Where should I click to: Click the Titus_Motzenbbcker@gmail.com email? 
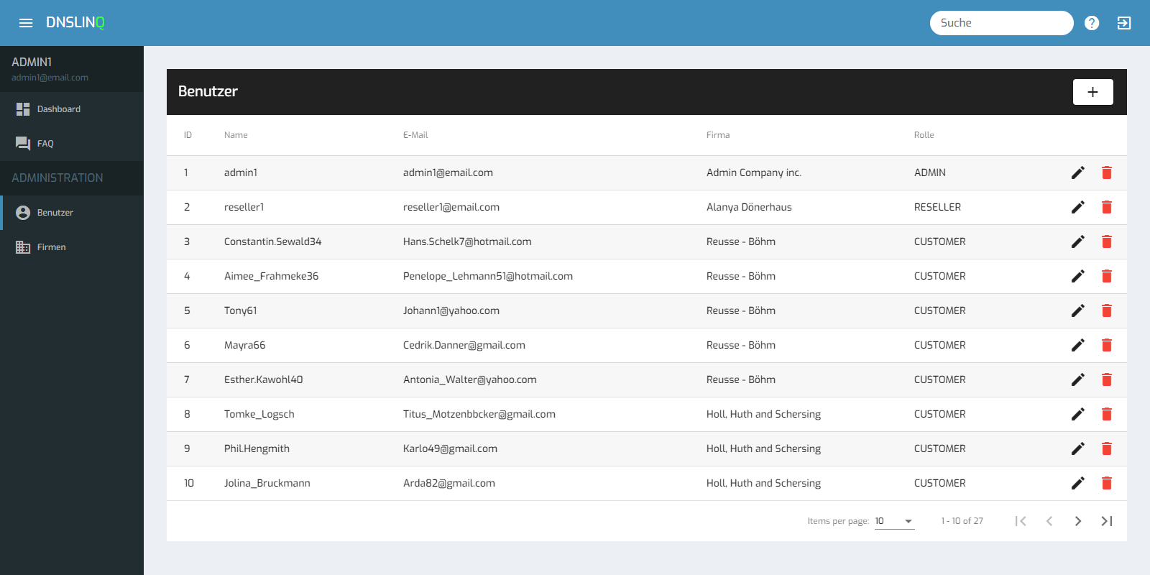click(x=479, y=414)
